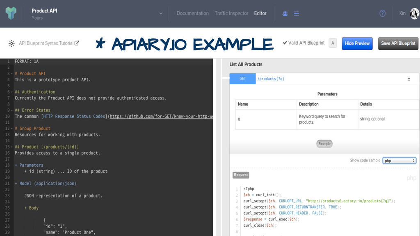Click the Valid API Blueprint status
This screenshot has height=236, width=420.
pyautogui.click(x=304, y=43)
